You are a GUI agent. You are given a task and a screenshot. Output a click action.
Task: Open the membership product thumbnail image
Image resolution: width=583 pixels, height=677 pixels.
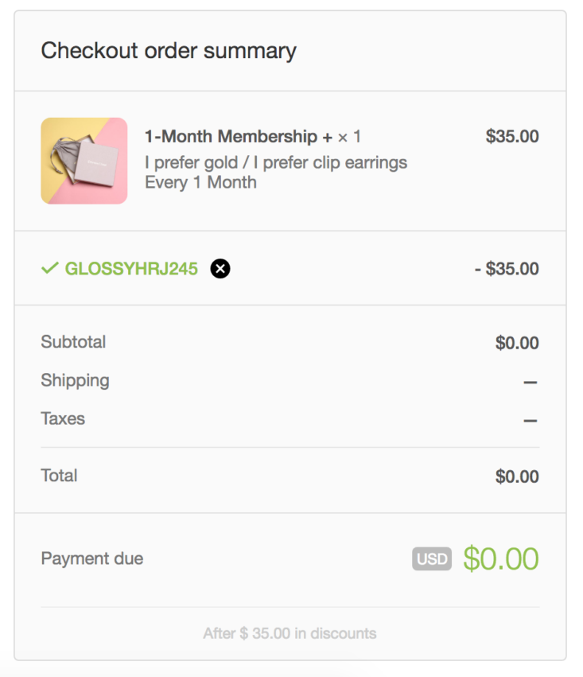(x=84, y=161)
